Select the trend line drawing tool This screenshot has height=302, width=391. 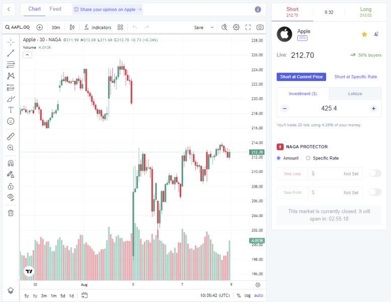(11, 53)
